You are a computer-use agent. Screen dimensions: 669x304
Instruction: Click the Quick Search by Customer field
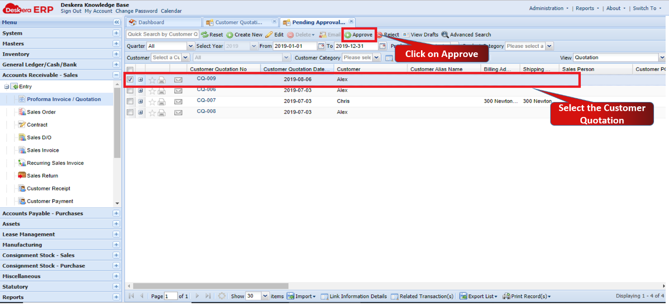(x=162, y=34)
